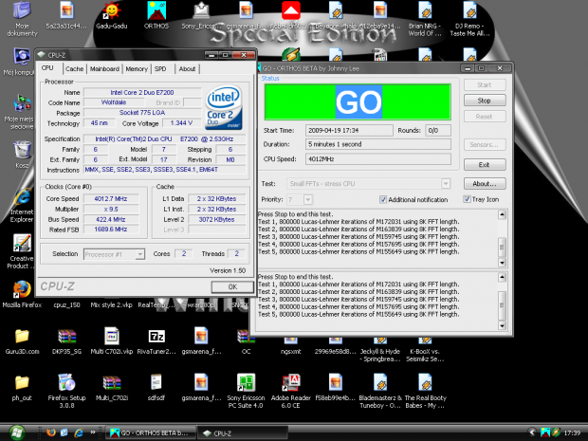The height and width of the screenshot is (441, 588).
Task: Click the green GO status banner
Action: pos(358,101)
